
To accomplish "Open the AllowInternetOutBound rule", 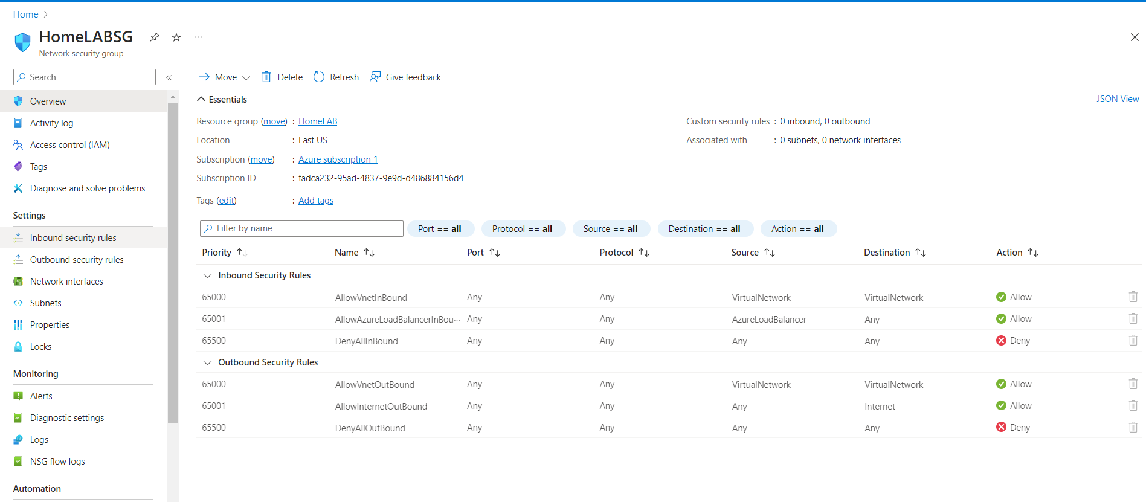I will click(381, 407).
